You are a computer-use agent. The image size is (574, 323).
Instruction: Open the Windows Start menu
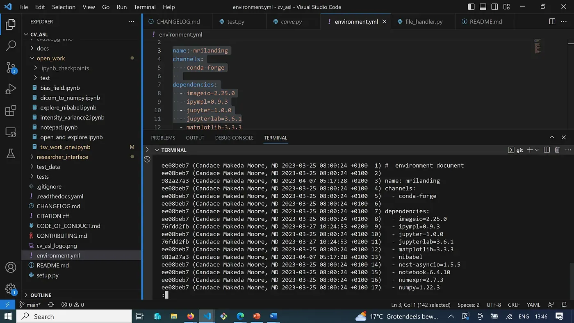tap(8, 316)
